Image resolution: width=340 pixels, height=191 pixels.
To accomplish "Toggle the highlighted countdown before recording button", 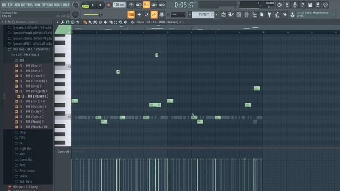I will point(147,5).
